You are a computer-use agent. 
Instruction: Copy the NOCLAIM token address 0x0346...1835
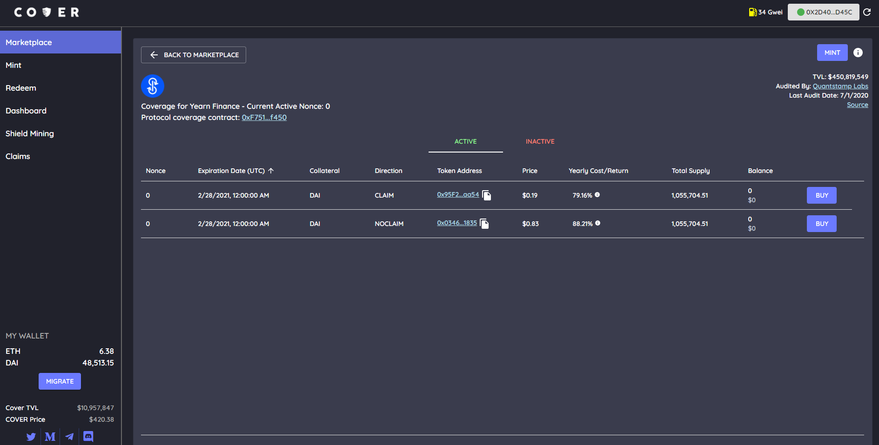[x=484, y=224]
